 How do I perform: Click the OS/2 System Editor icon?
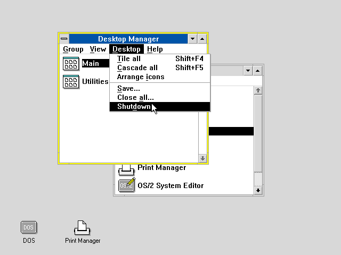127,185
